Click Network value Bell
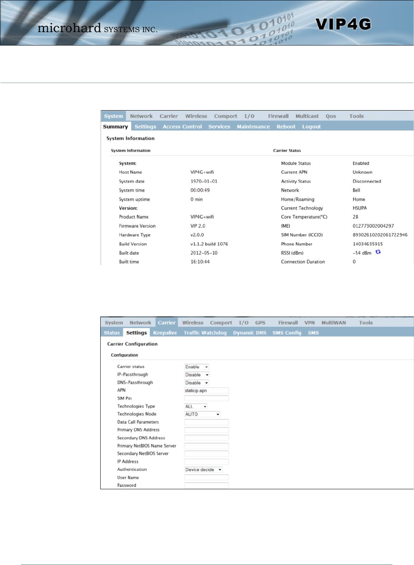 [356, 190]
